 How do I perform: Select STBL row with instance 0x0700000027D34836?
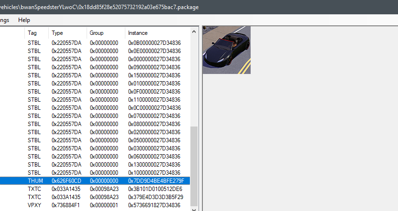point(95,116)
